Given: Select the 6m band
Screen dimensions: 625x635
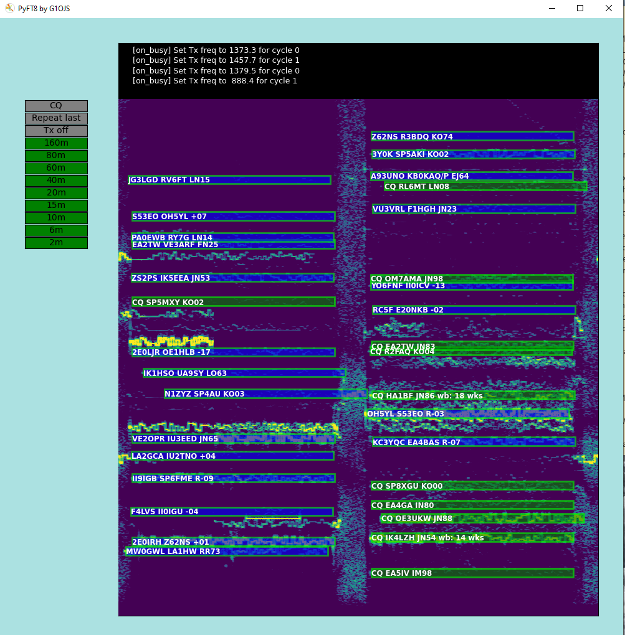Looking at the screenshot, I should (56, 230).
